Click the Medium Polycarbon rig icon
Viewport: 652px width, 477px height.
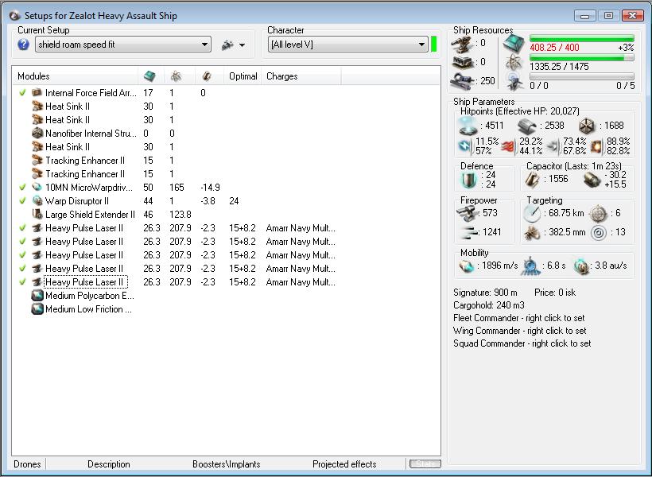[x=37, y=296]
